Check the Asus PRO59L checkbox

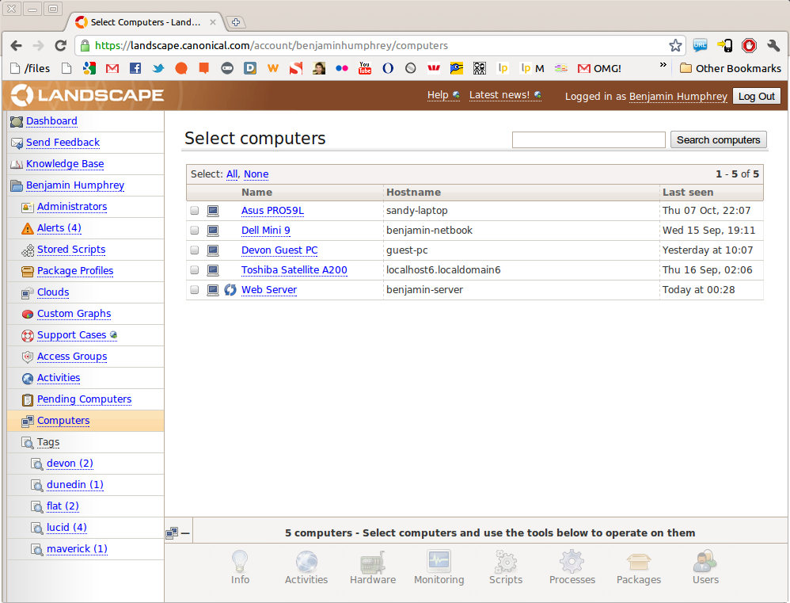195,211
